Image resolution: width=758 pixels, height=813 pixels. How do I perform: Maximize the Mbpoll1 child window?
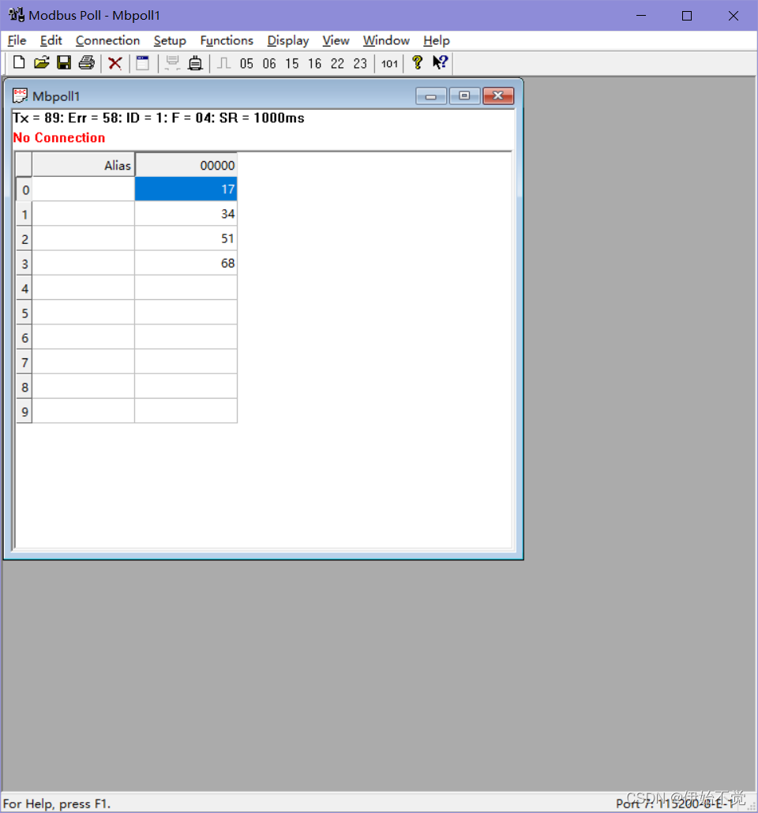[464, 96]
